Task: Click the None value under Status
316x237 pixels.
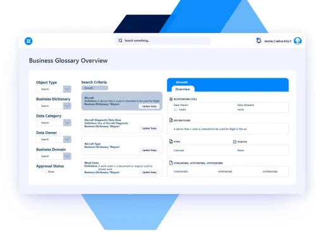Action: [241, 150]
